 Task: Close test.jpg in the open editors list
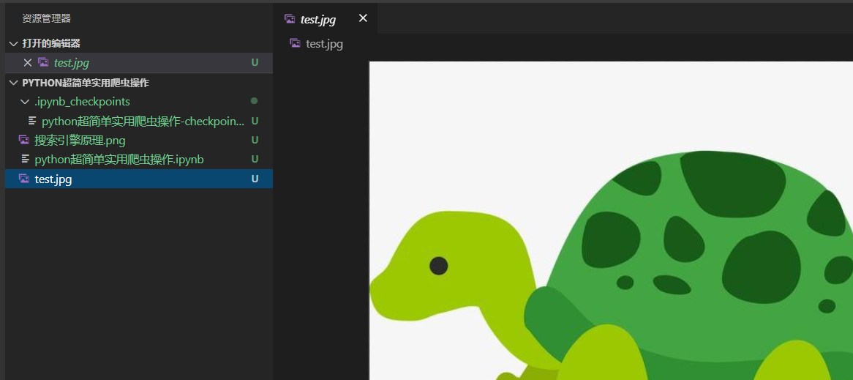[28, 63]
